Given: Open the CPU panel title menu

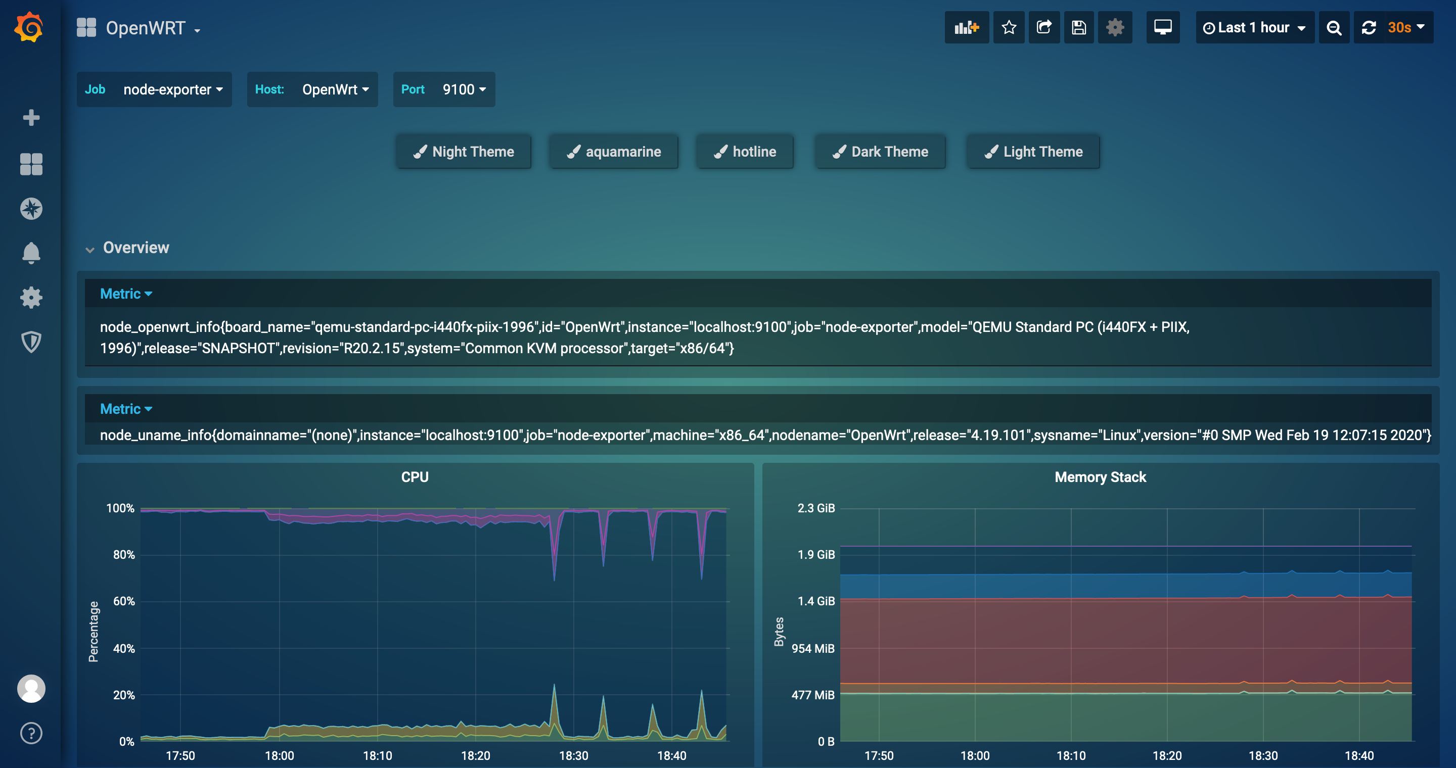Looking at the screenshot, I should pos(415,477).
